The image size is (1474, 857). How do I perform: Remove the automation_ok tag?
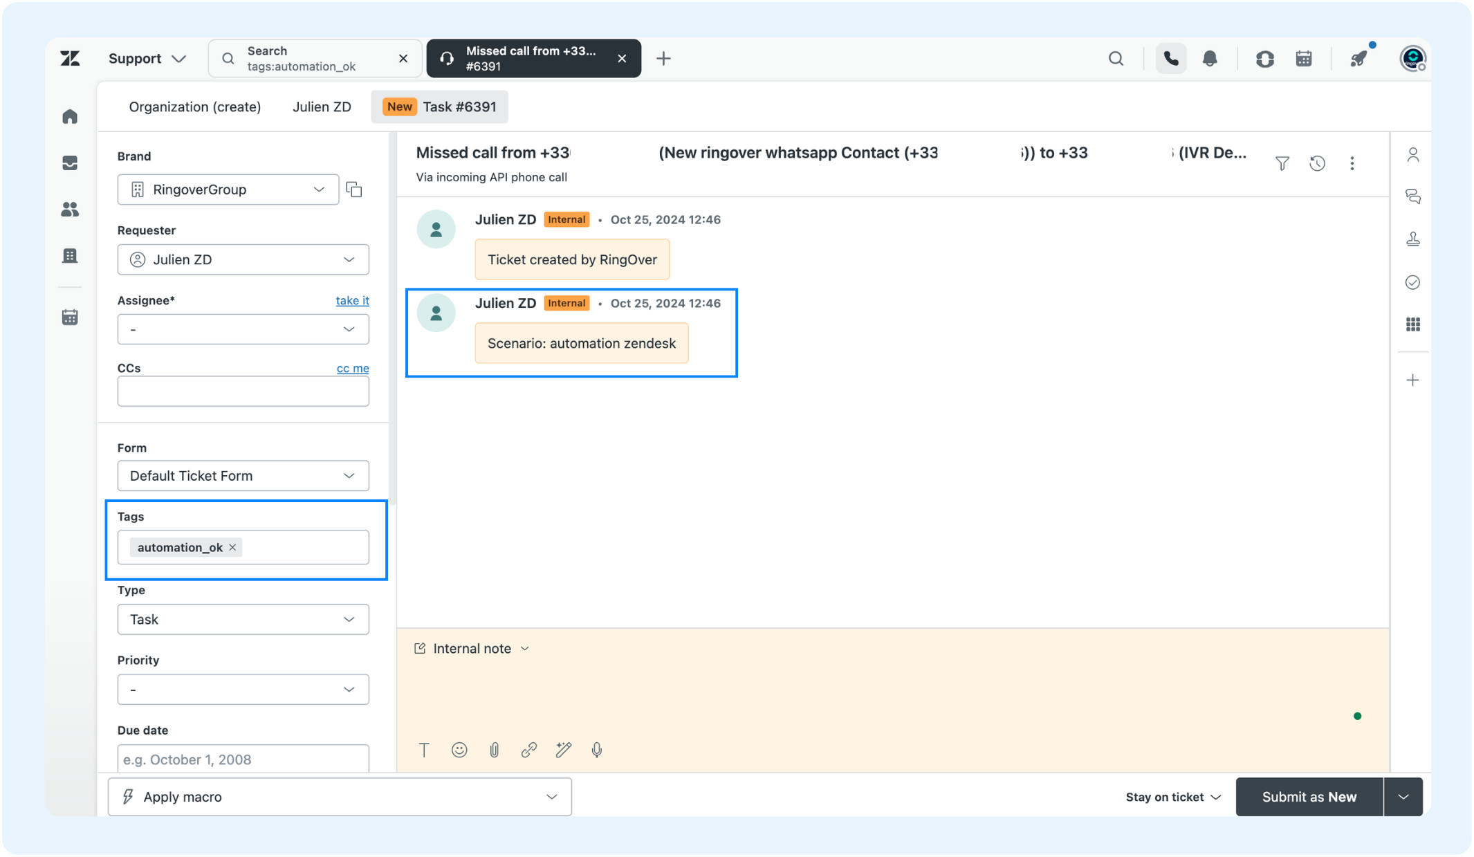coord(233,548)
